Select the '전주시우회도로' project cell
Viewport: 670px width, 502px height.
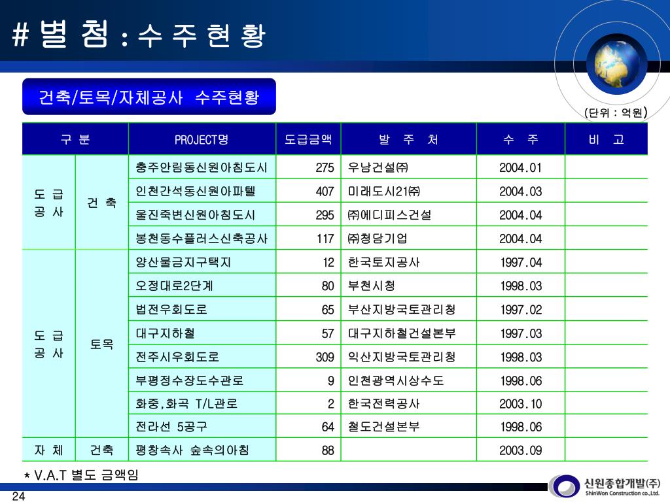202,356
